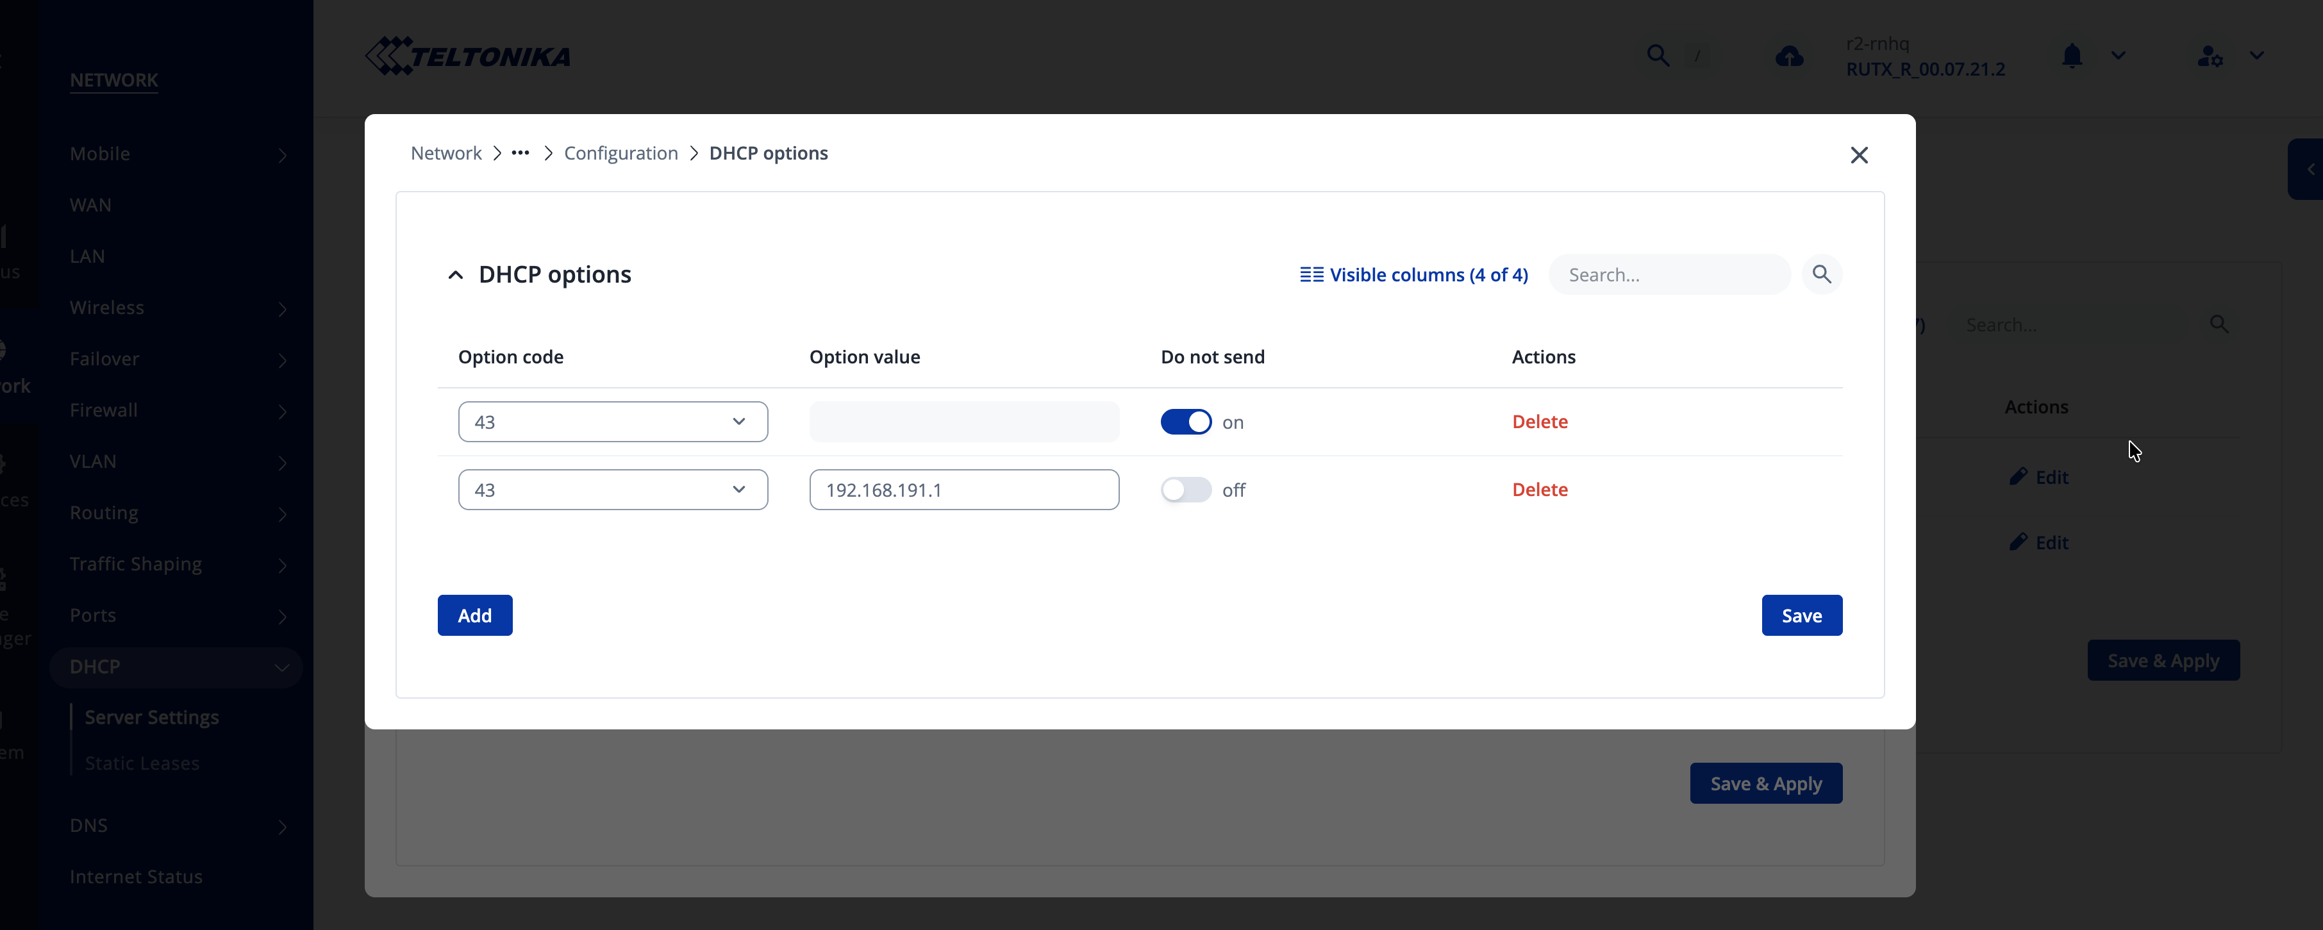
Task: Click Network in the breadcrumb
Action: (x=445, y=153)
